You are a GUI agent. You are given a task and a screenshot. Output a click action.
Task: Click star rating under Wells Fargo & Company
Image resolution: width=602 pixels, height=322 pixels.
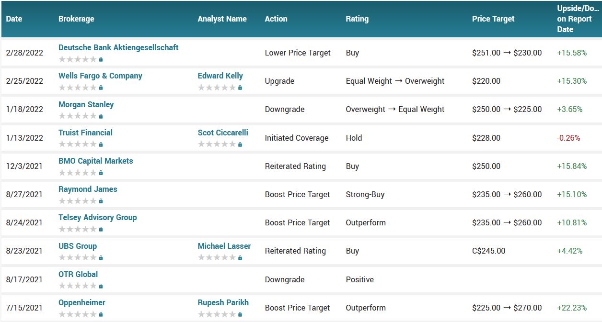(x=78, y=88)
